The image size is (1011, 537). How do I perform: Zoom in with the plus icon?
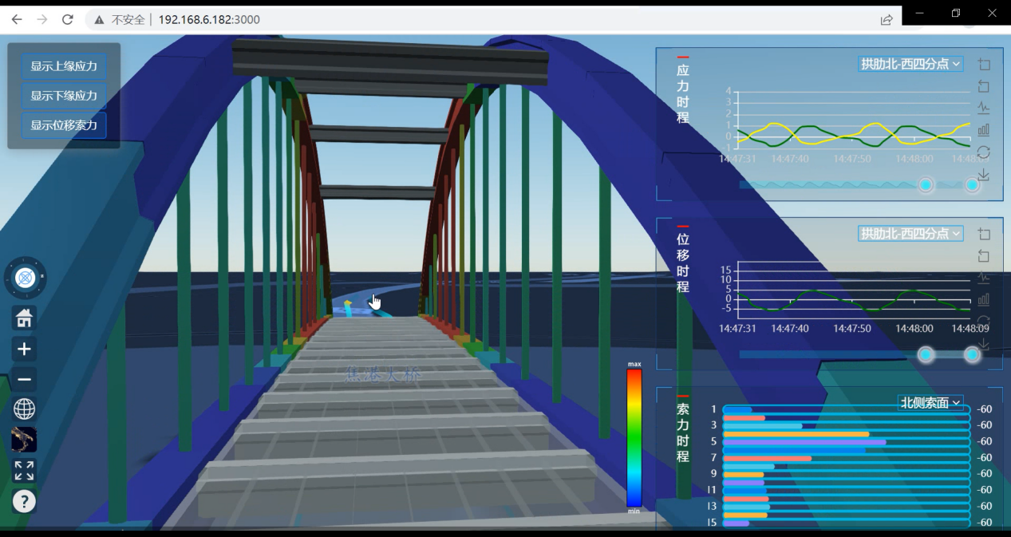coord(25,349)
